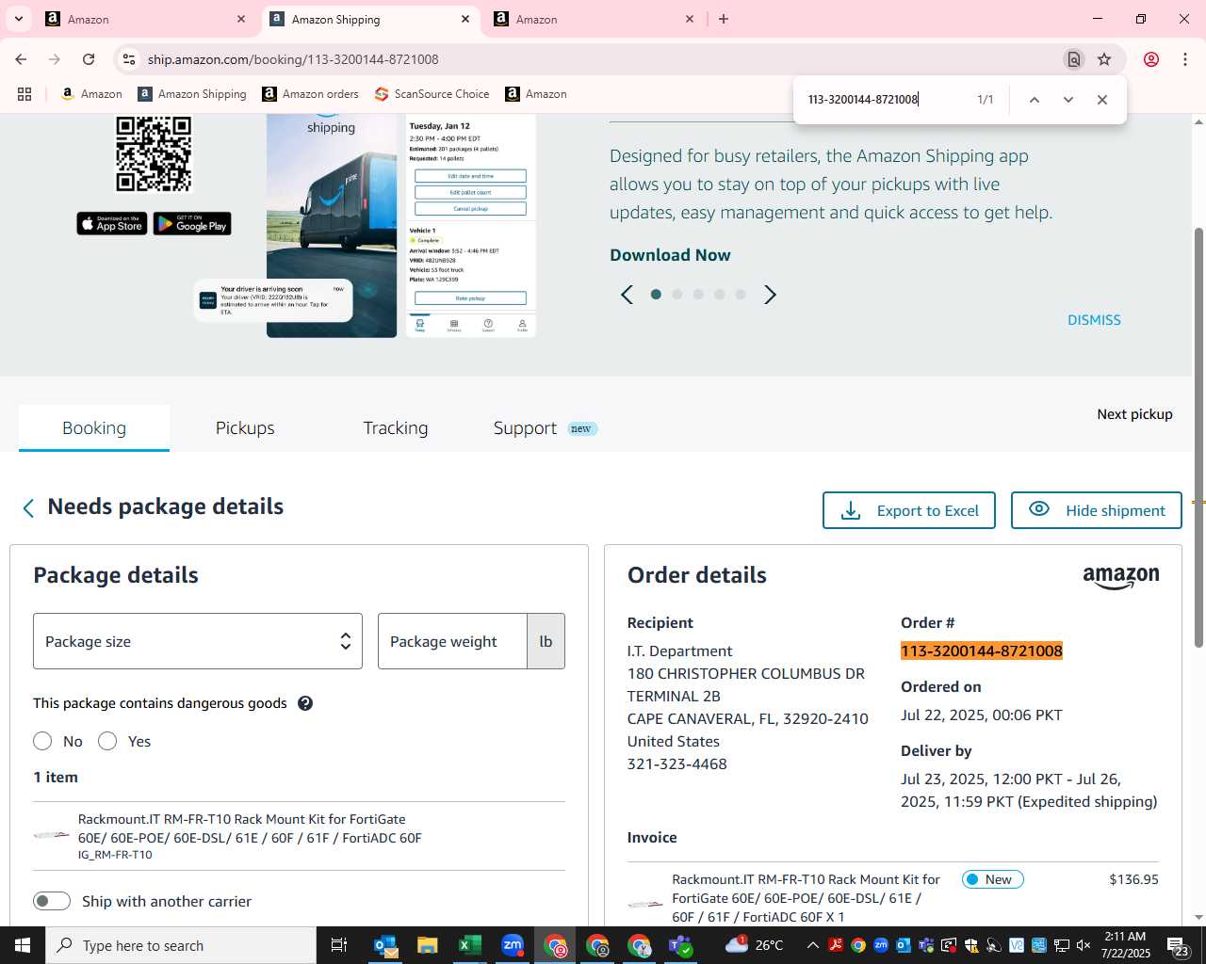The image size is (1206, 964).
Task: Switch to the Pickups tab
Action: click(245, 428)
